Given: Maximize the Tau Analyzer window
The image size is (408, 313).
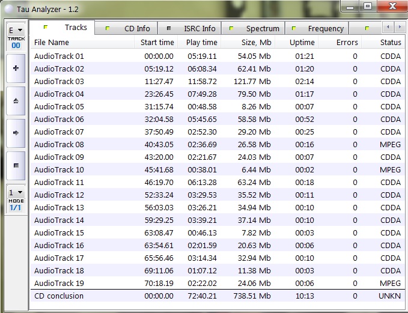Looking at the screenshot, I should click(367, 7).
